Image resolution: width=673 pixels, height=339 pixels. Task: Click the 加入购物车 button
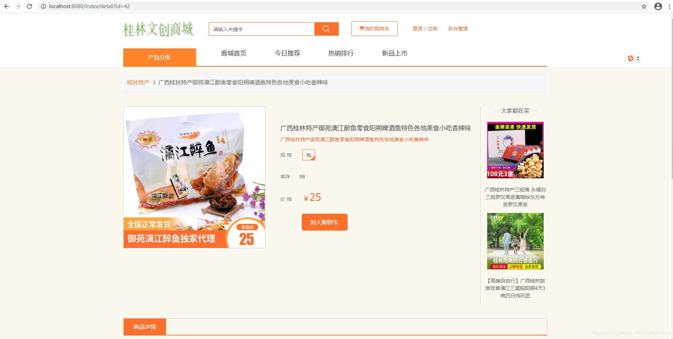324,222
